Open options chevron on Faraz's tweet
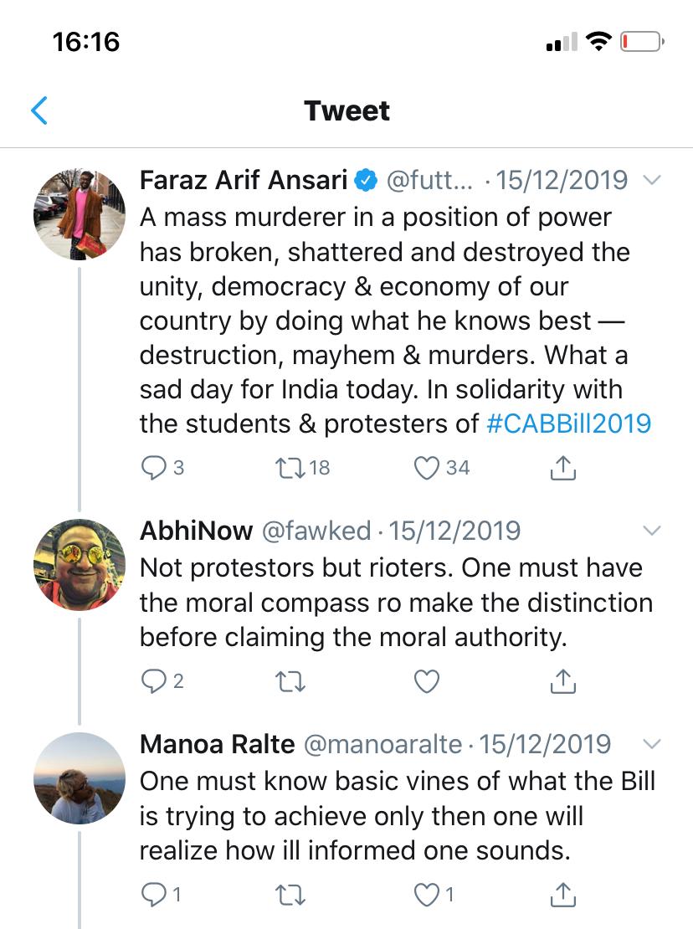Image resolution: width=693 pixels, height=929 pixels. [650, 180]
